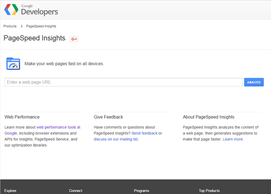
Task: Open PageSpeed Insights breadcrumb link
Action: pyautogui.click(x=41, y=26)
